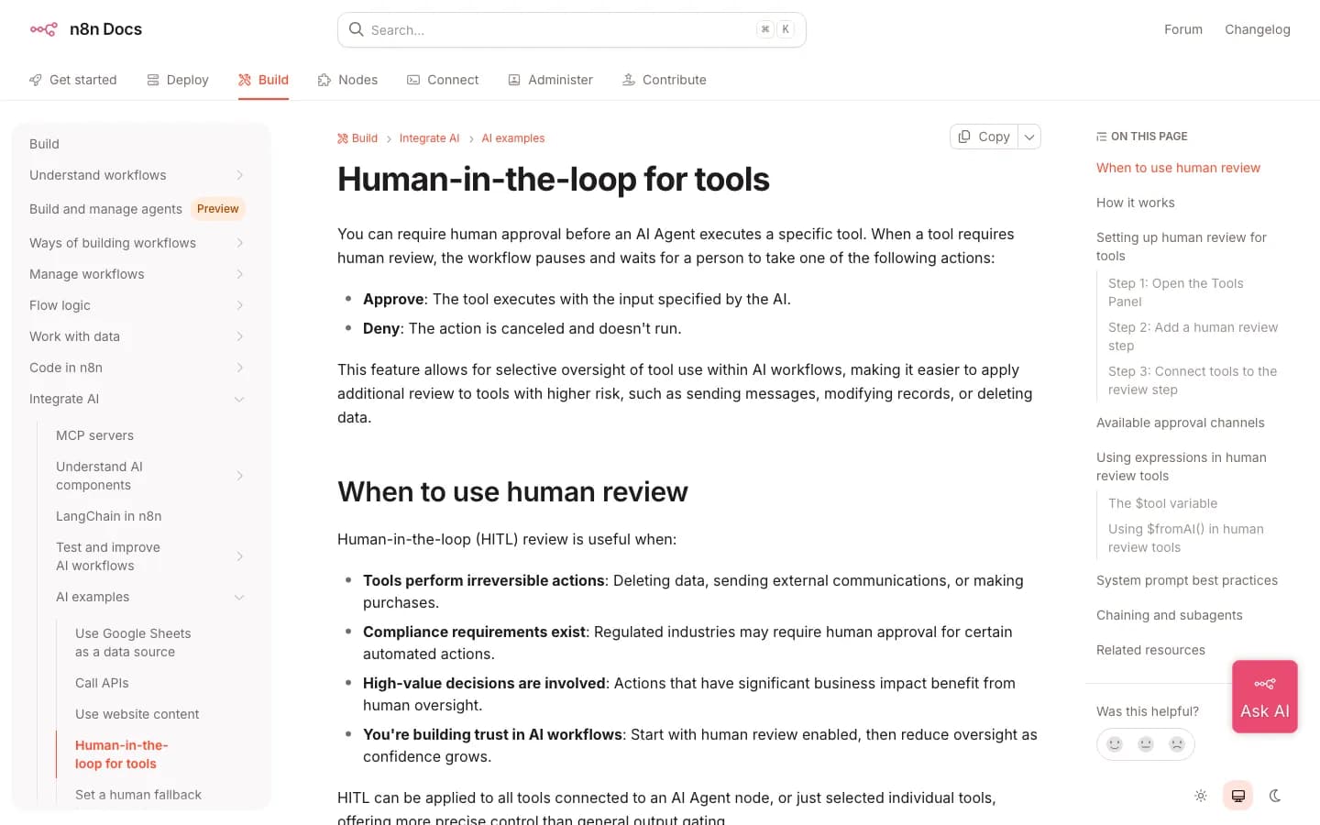
Task: Open the Nodes tab
Action: click(347, 80)
